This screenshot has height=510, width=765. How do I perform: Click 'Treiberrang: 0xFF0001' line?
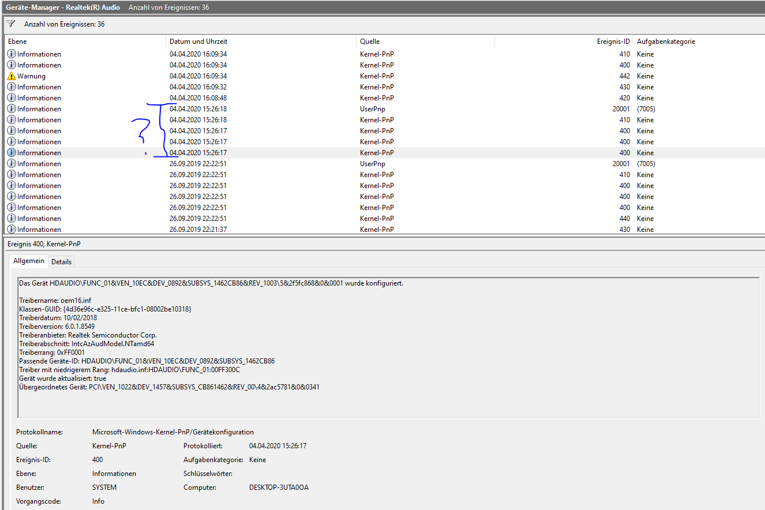[x=52, y=352]
